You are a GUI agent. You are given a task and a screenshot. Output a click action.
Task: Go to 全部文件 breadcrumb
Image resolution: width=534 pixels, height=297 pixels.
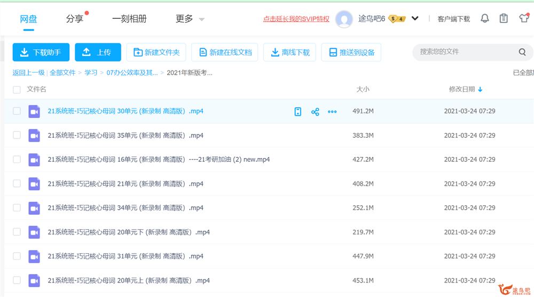tap(62, 73)
